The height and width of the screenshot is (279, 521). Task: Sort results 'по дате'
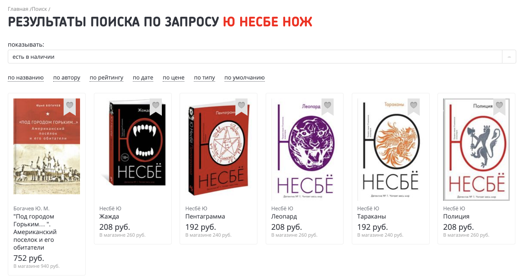(143, 78)
